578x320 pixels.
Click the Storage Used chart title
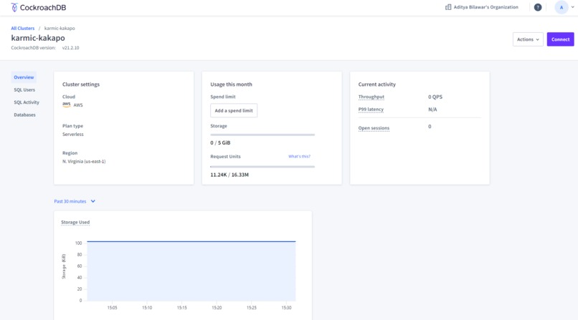pyautogui.click(x=75, y=222)
